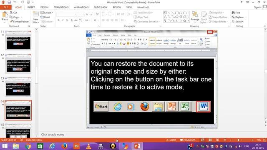Toggle text Shadow formatting
Viewport: 267px width, 150px height.
point(71,20)
